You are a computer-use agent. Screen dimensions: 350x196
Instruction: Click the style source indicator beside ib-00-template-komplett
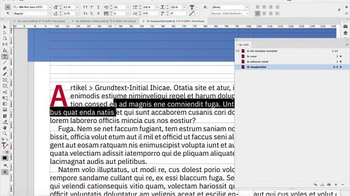(x=237, y=51)
